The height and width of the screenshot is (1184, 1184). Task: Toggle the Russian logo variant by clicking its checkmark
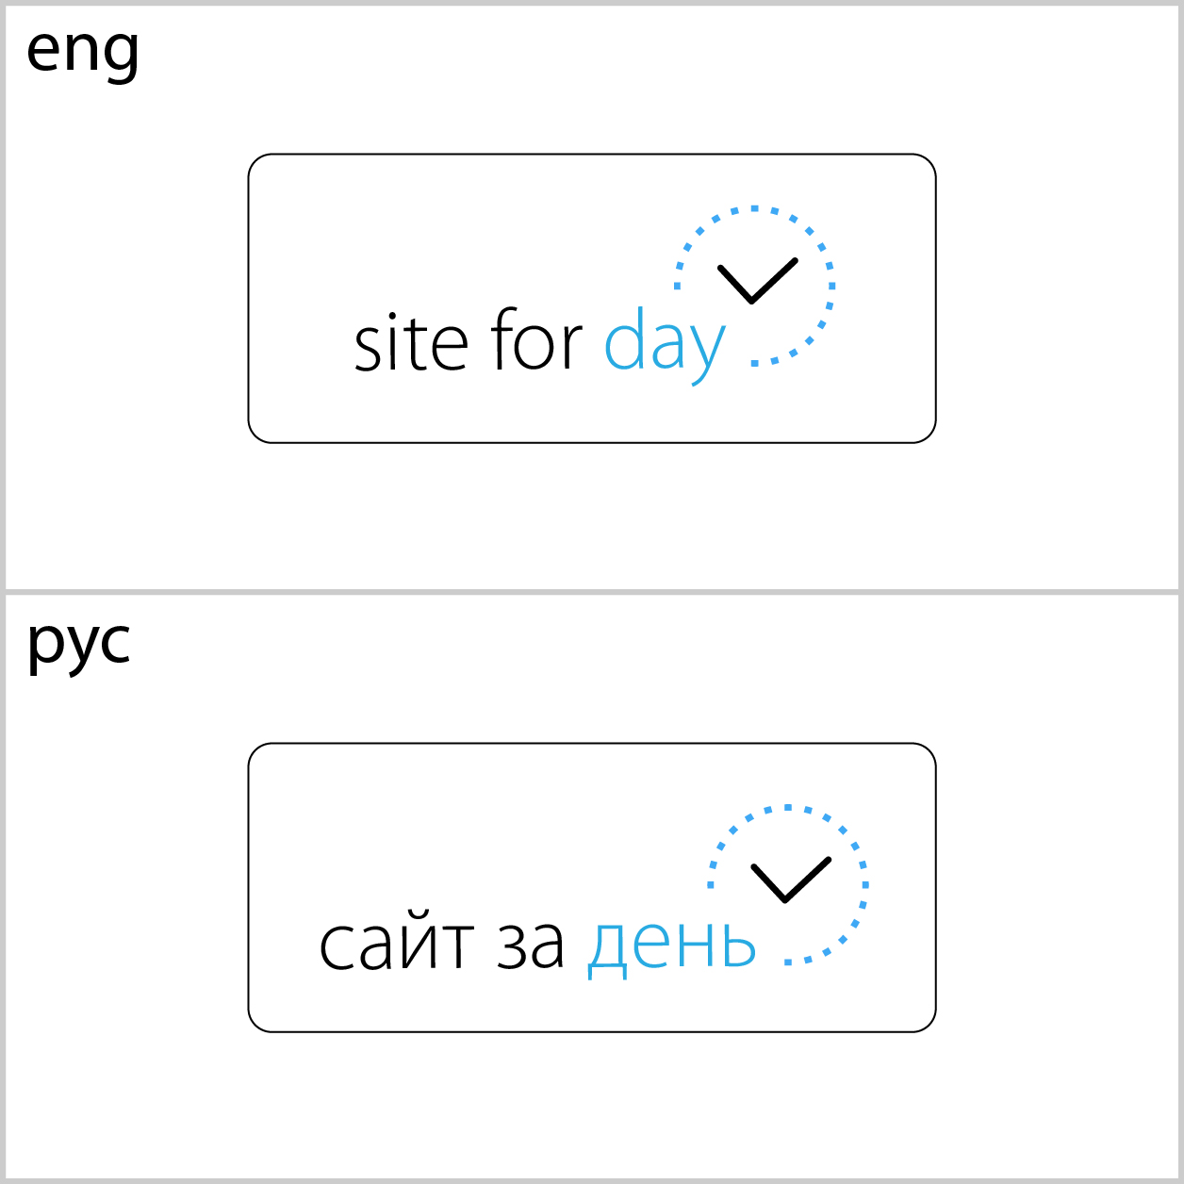pos(787,877)
